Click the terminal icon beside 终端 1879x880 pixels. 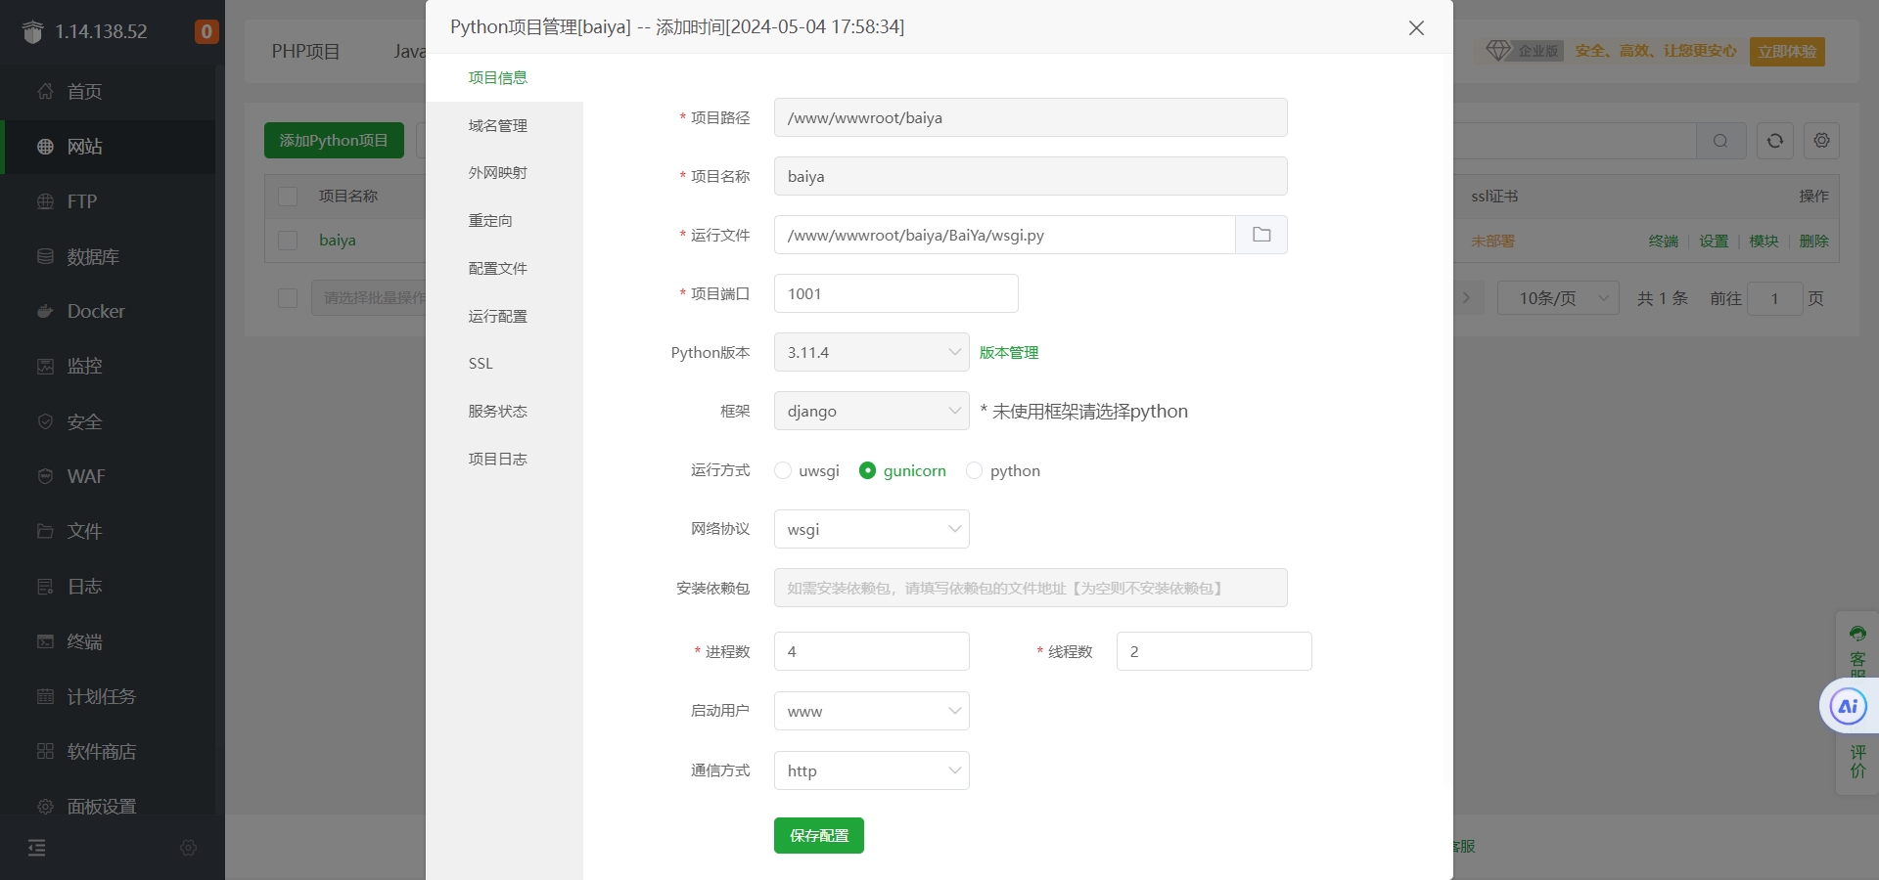(x=45, y=641)
